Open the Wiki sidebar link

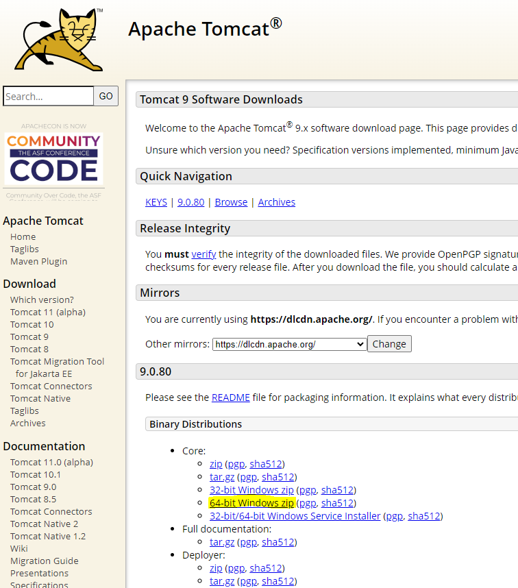[18, 549]
